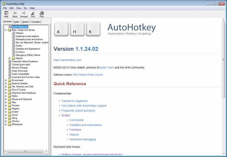Click content pane scroll-down arrow

pyautogui.click(x=223, y=153)
